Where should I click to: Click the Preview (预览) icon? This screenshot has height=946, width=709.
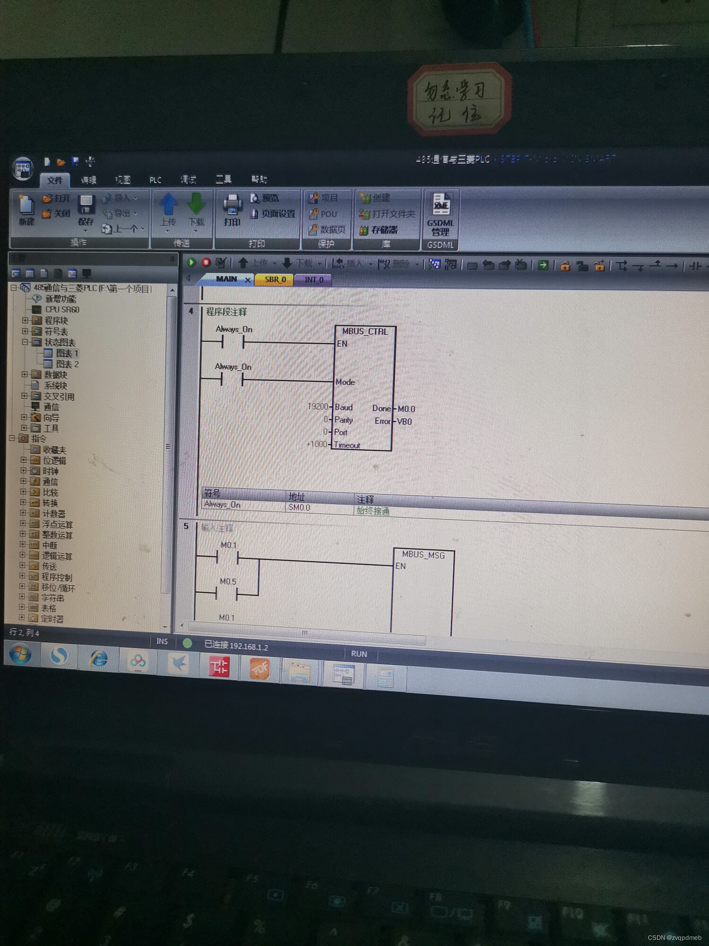coord(265,198)
